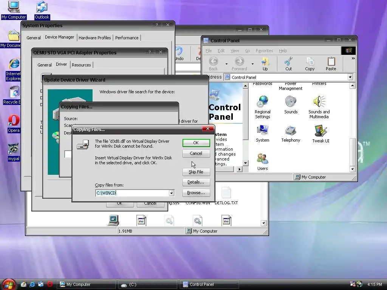Click Forward arrow in Control Panel toolbar
Screen dimensions: 387x290
(239, 64)
